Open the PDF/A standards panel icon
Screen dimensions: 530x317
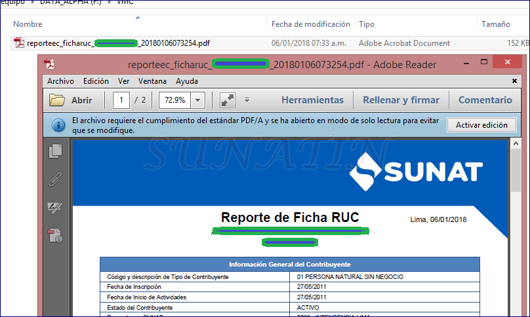coord(56,236)
